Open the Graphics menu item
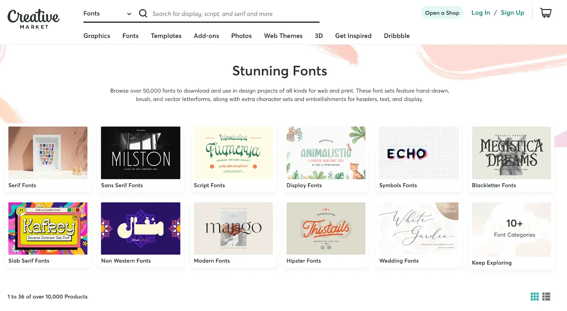The height and width of the screenshot is (311, 567). pyautogui.click(x=97, y=36)
